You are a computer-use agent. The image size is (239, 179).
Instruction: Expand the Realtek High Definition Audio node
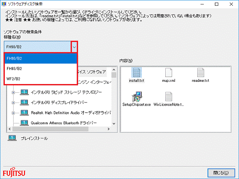(14, 112)
